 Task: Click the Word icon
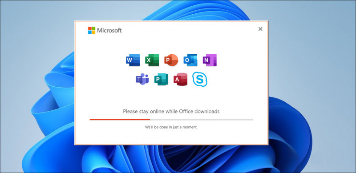point(133,60)
